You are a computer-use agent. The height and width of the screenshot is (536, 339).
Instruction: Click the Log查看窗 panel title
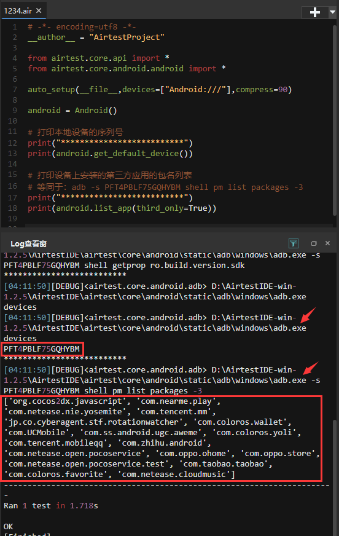(x=29, y=244)
